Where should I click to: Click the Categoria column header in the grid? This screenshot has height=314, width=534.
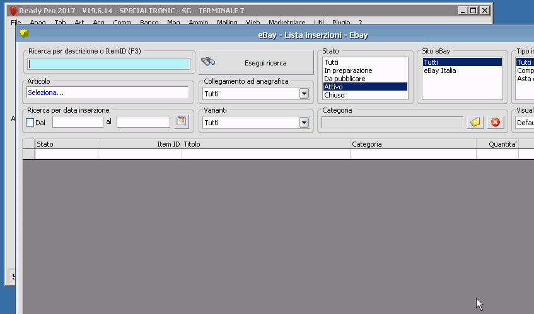(x=413, y=144)
